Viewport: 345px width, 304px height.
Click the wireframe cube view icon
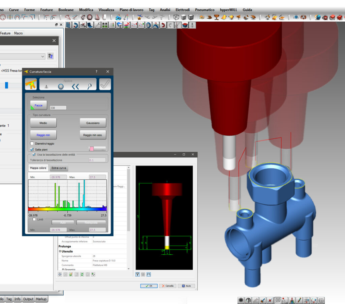tap(176, 17)
